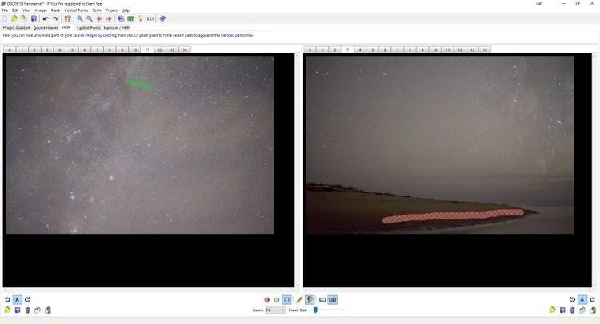Screen dimensions: 600x324
Task: Switch to dual pane view
Action: 333,300
